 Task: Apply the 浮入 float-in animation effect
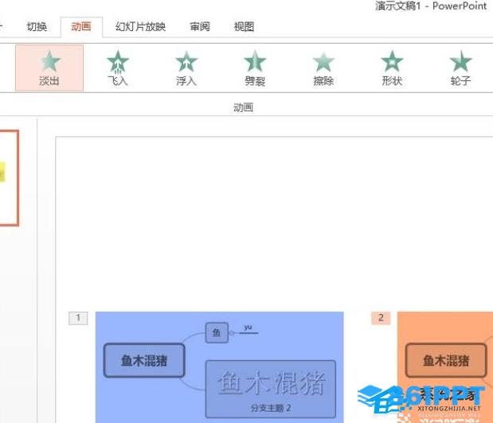(x=186, y=68)
